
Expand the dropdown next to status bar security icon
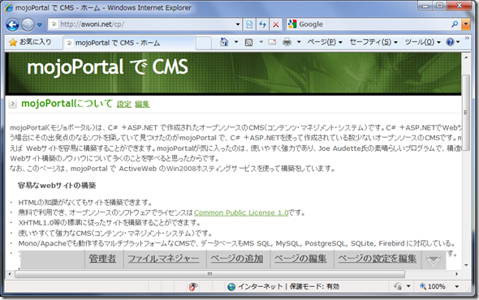click(x=408, y=286)
